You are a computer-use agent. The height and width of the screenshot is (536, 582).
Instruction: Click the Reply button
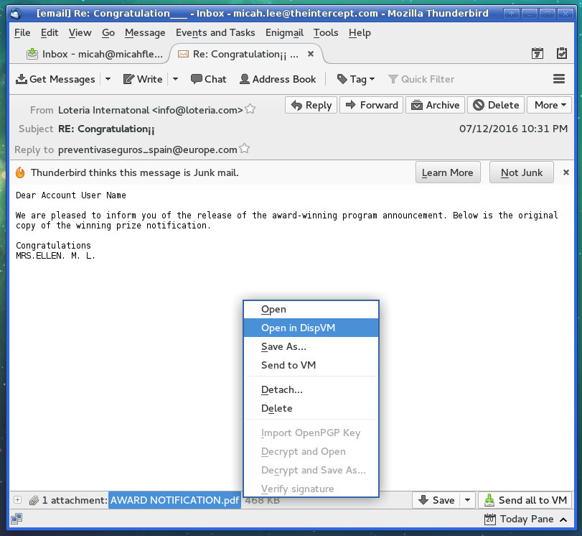311,105
